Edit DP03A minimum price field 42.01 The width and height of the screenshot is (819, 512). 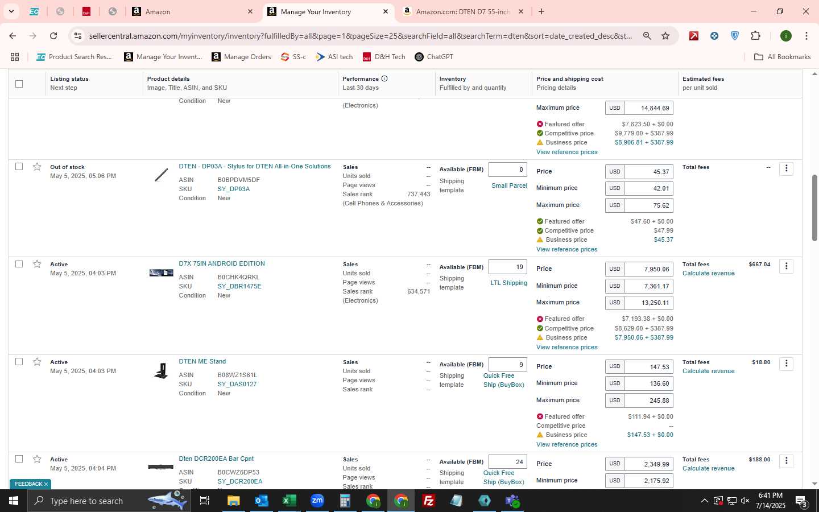(648, 188)
